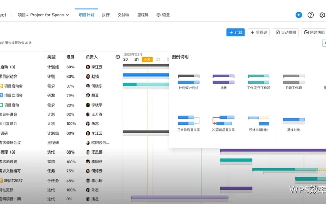Viewport: 326px width, 204px height.
Task: Open the help question mark icon
Action: pyautogui.click(x=311, y=15)
